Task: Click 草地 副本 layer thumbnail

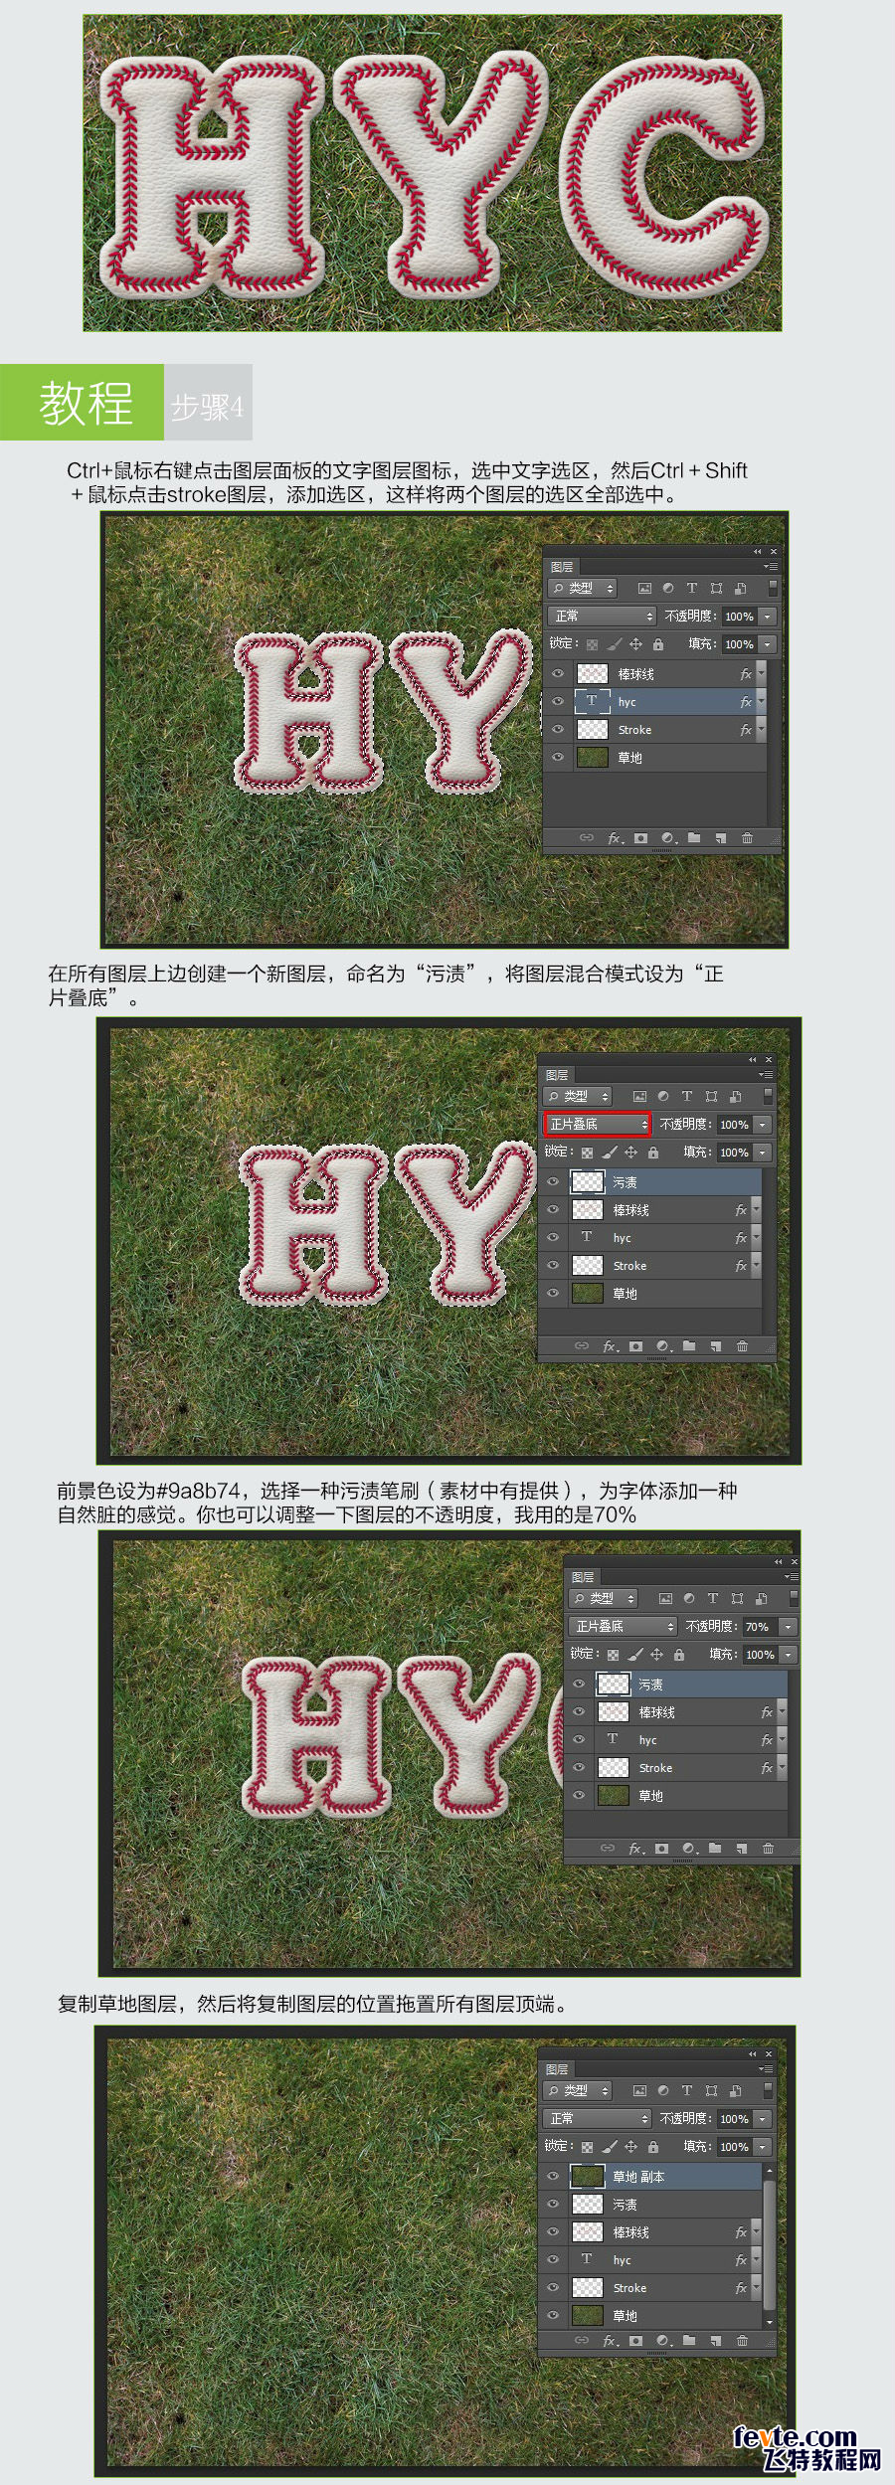Action: point(587,2177)
